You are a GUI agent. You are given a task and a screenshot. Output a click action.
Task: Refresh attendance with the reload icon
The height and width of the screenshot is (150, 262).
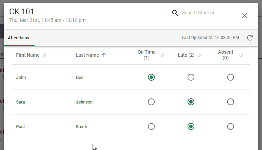tap(250, 38)
